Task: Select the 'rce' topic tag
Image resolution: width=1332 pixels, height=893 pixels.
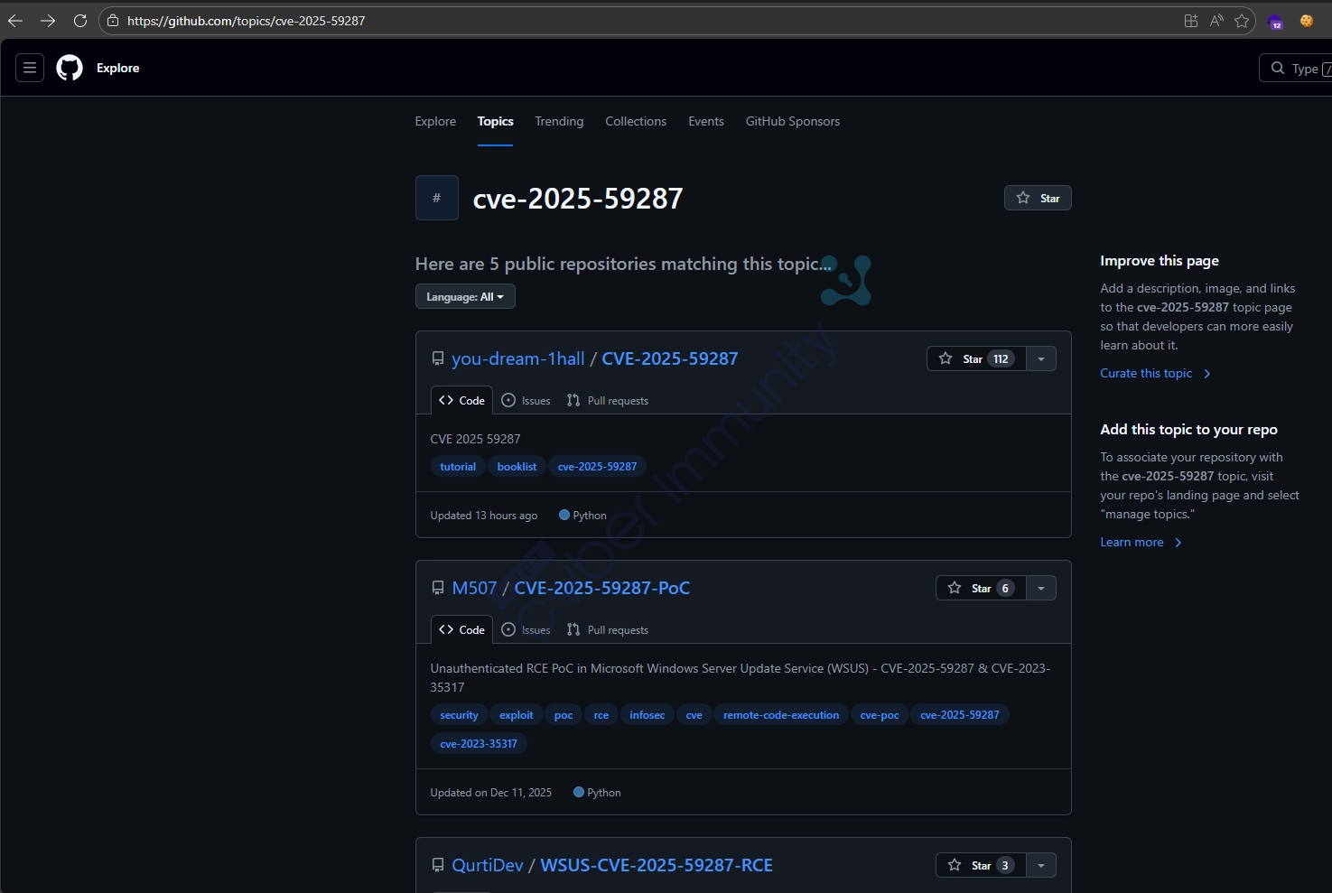Action: [601, 715]
